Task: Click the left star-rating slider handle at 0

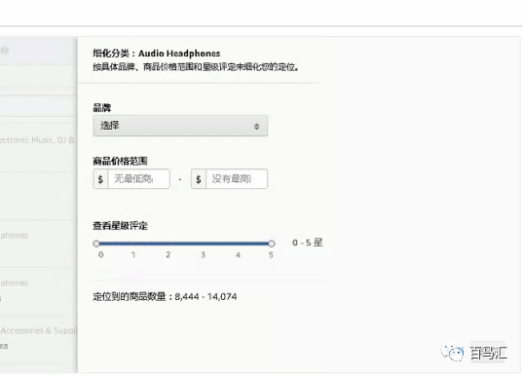Action: point(96,244)
